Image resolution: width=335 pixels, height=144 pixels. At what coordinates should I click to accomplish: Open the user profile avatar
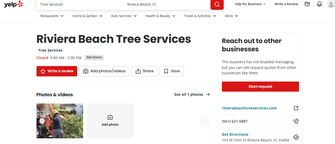(x=331, y=4)
